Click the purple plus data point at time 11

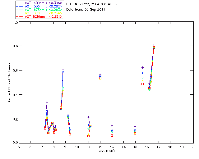click(88, 117)
